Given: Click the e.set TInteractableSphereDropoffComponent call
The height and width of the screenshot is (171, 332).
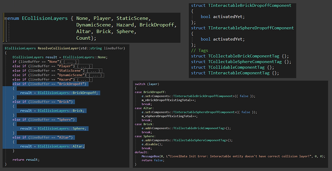Looking at the screenshot, I should pos(200,112).
